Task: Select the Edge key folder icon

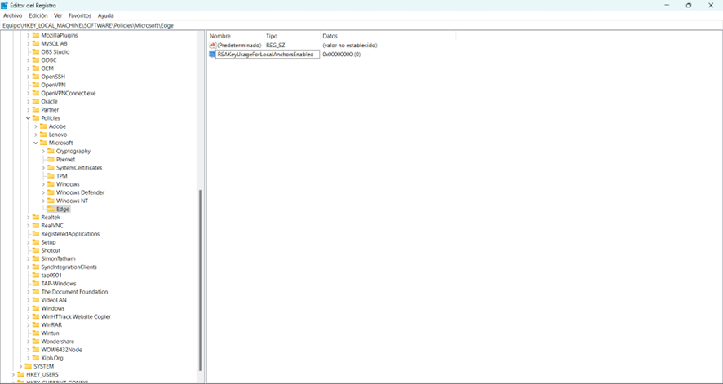Action: click(51, 209)
